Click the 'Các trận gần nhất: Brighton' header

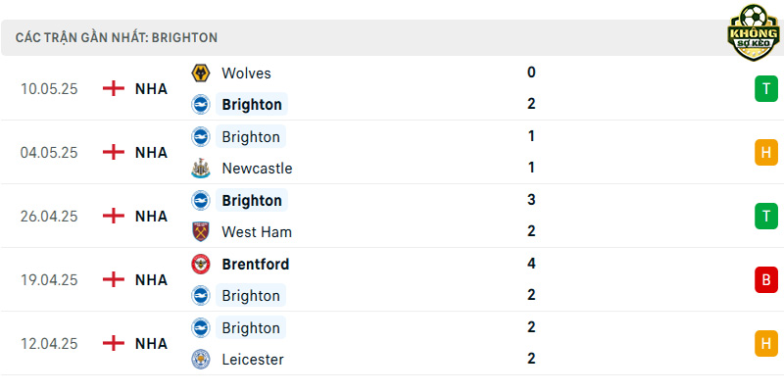click(x=117, y=38)
